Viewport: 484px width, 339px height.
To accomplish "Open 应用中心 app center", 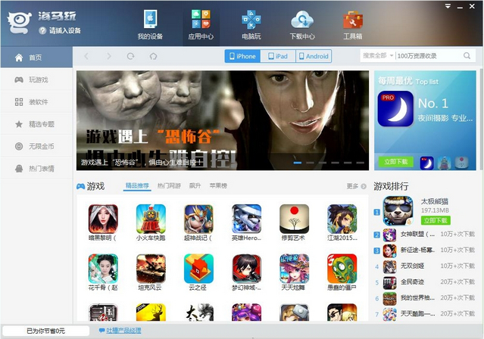I will pos(201,25).
